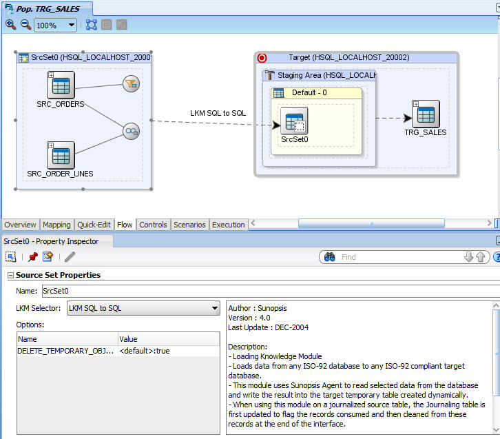This screenshot has height=439, width=500.
Task: Click the horizontal scrollbar thumb
Action: coord(371,223)
